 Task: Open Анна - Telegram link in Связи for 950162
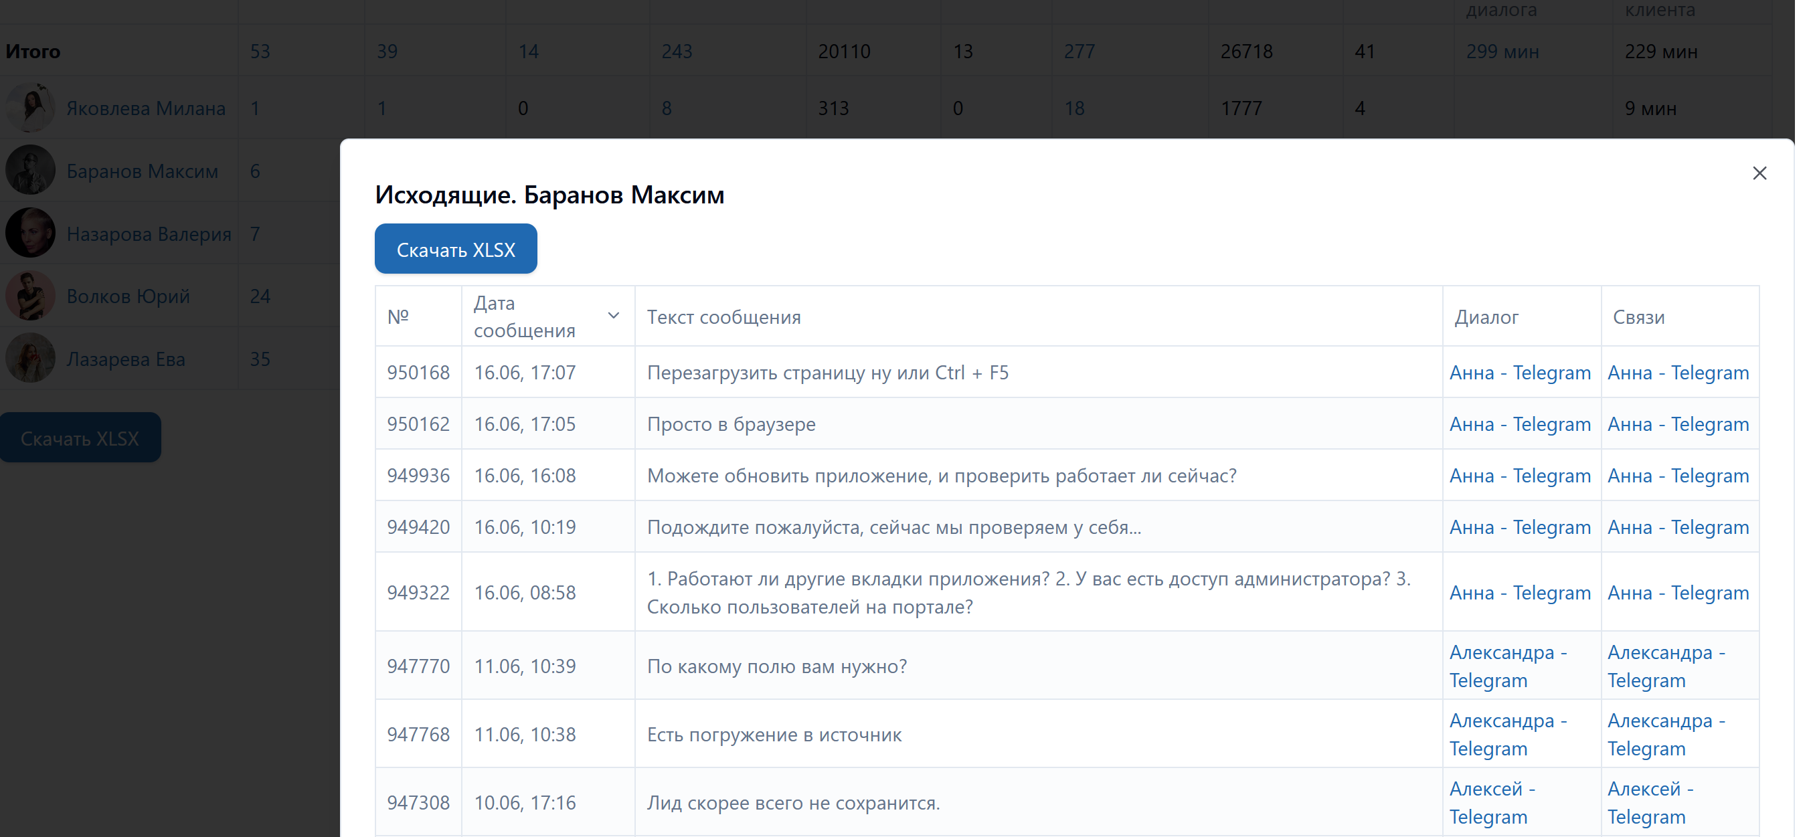pyautogui.click(x=1678, y=424)
